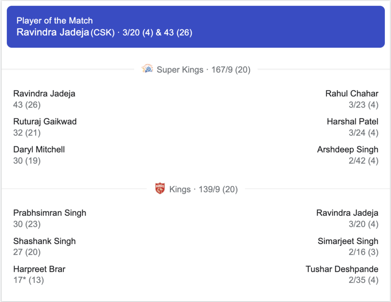
Task: Click the Chennai Super Kings team logo
Action: (x=147, y=69)
